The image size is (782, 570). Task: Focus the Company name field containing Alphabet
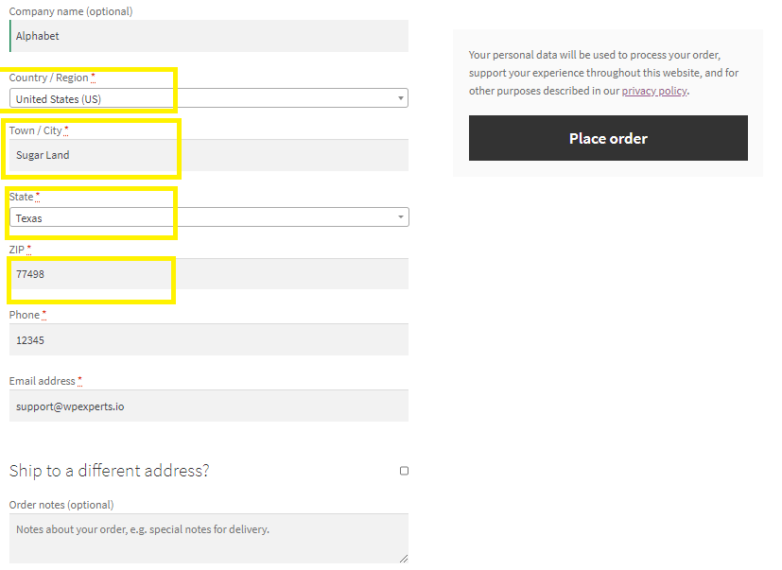tap(209, 36)
